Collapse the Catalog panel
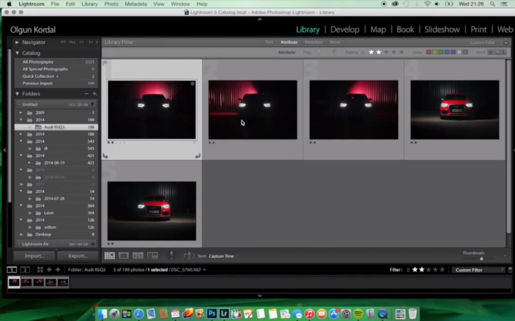This screenshot has height=321, width=515. point(18,53)
